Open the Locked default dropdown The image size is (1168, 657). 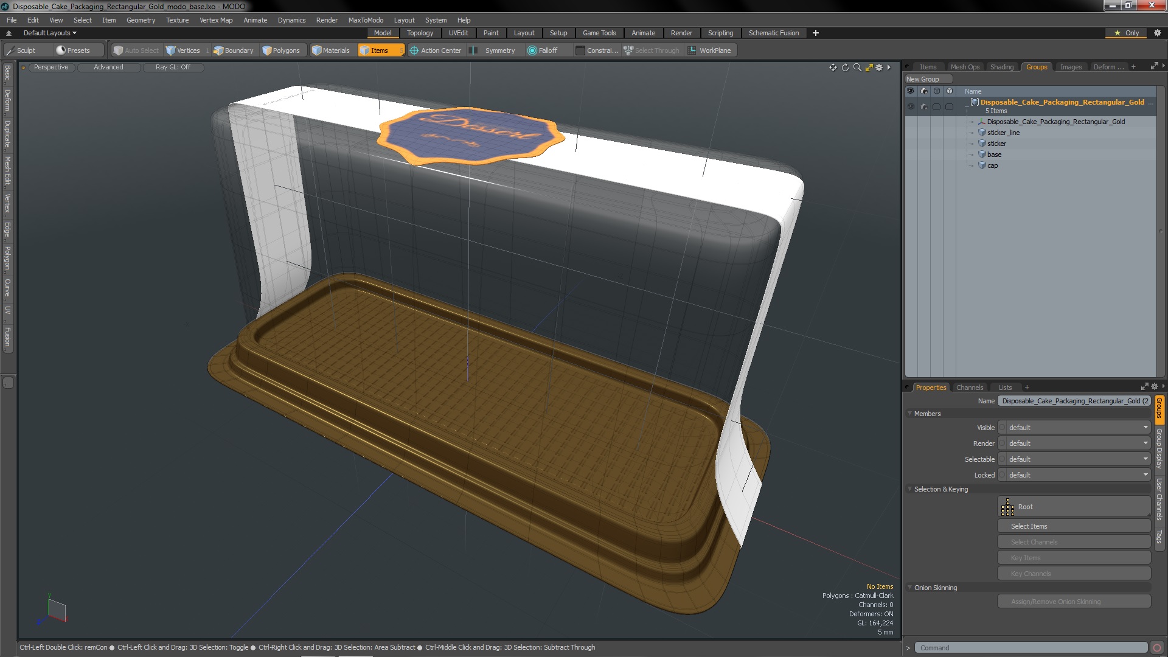(1074, 475)
